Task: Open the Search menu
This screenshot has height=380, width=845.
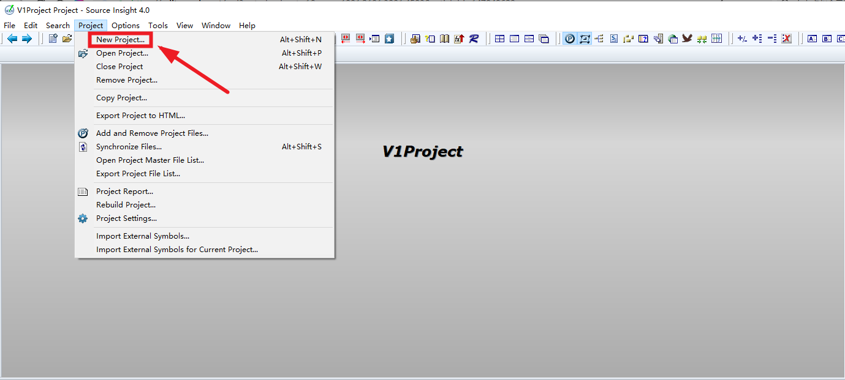Action: (58, 25)
